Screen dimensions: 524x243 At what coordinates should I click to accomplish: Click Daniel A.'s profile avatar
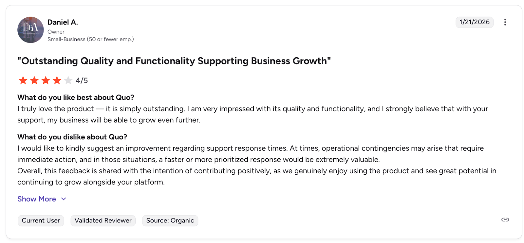30,30
